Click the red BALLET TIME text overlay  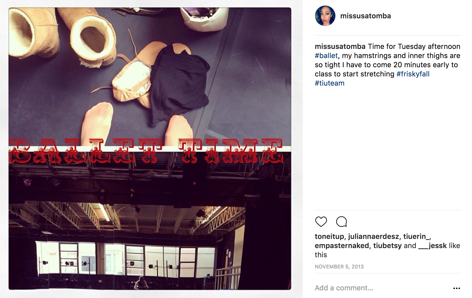pos(146,151)
